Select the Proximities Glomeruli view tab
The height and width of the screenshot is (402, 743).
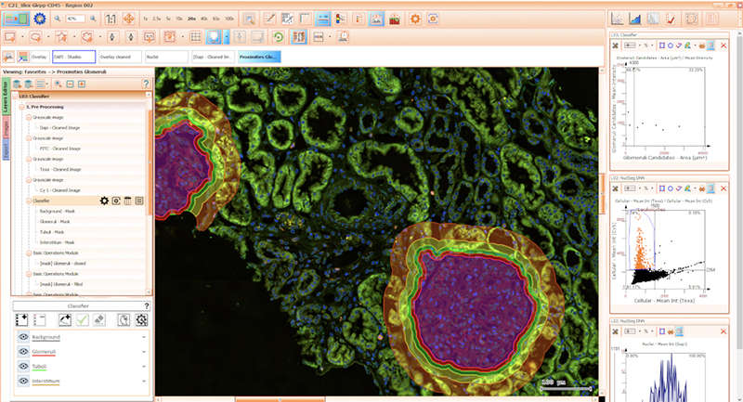point(257,57)
